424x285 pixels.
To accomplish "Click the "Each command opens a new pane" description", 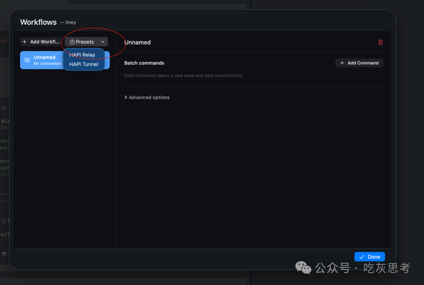I will [x=184, y=75].
